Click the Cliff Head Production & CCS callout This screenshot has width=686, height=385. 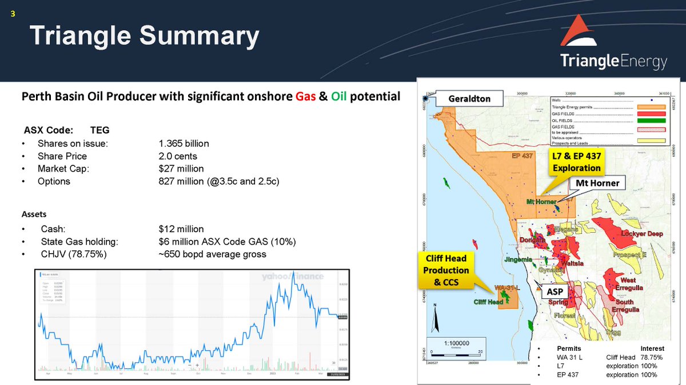pos(446,270)
